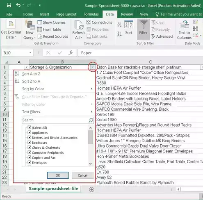Sort A to Z ribbon icon
The height and width of the screenshot is (200, 203).
(119, 25)
